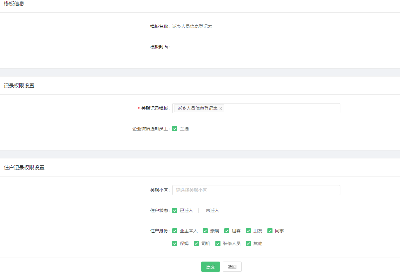Toggle the 朋友 identity checkbox

(x=248, y=231)
